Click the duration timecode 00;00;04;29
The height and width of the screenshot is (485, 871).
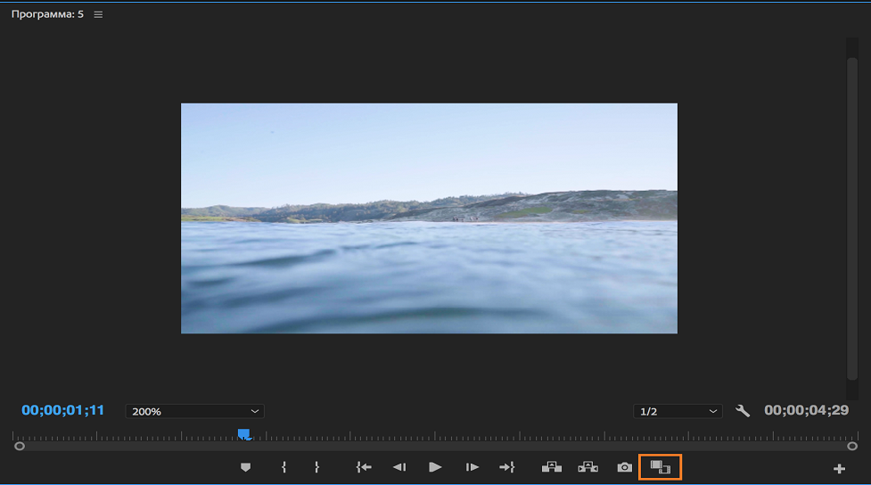coord(807,410)
